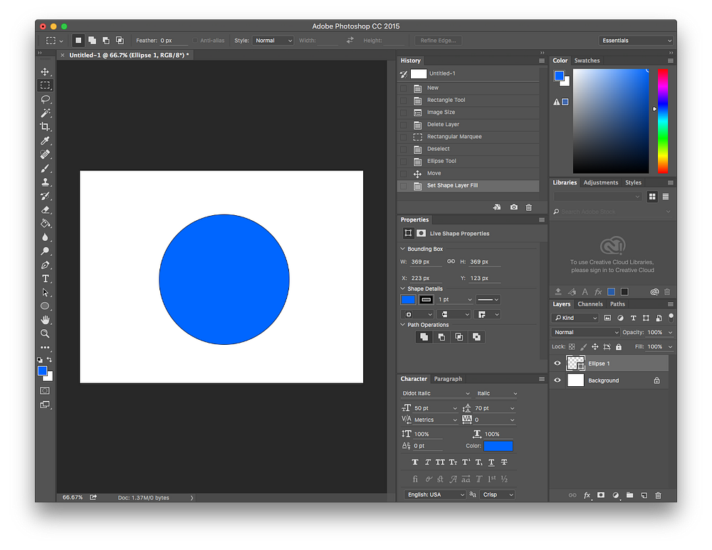This screenshot has height=550, width=712.
Task: Create a new group folder in Layers
Action: point(629,495)
